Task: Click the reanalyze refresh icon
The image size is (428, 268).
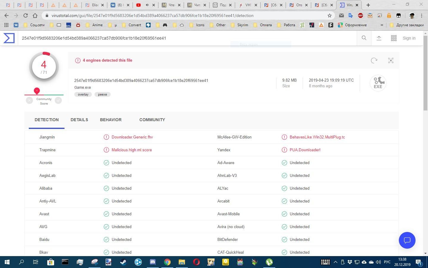Action: [374, 60]
